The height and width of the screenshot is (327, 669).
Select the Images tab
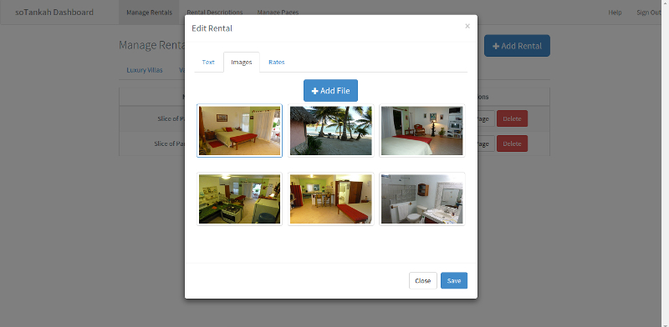click(242, 63)
